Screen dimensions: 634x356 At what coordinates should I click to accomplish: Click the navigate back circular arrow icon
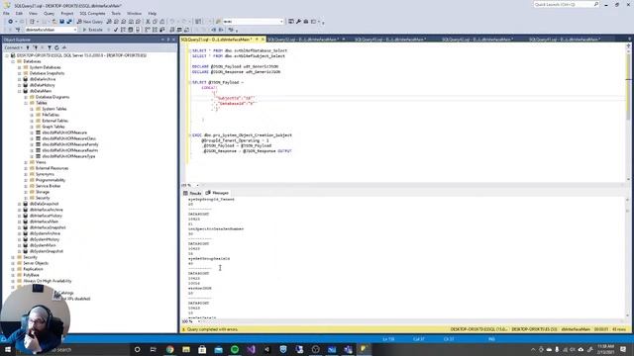coord(10,22)
